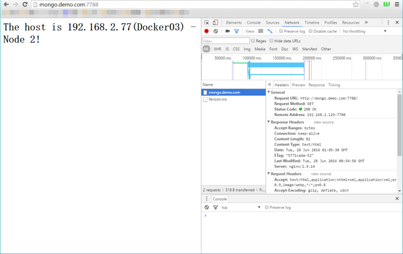Switch to the Console tab

pyautogui.click(x=254, y=23)
